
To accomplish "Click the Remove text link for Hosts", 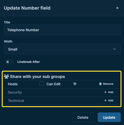I will 108,84.
